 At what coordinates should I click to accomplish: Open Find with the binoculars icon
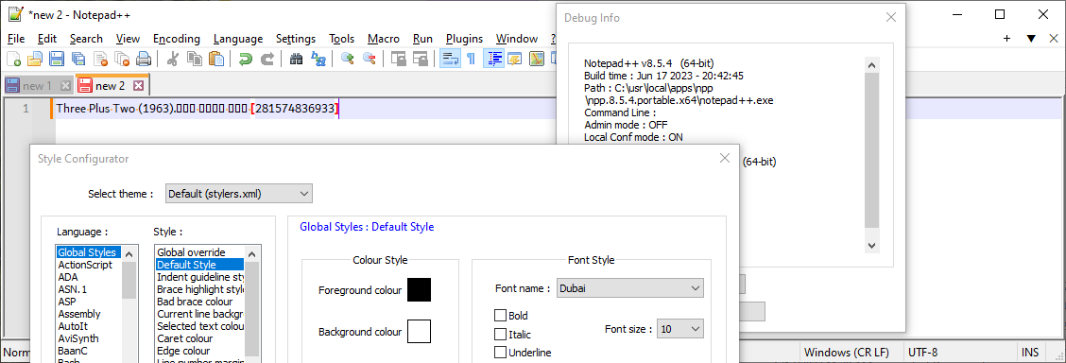pyautogui.click(x=296, y=60)
